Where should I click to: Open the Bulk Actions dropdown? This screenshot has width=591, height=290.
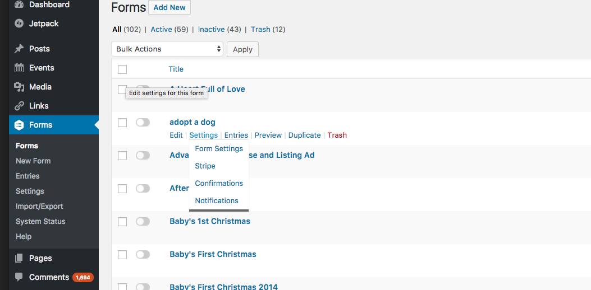point(167,49)
